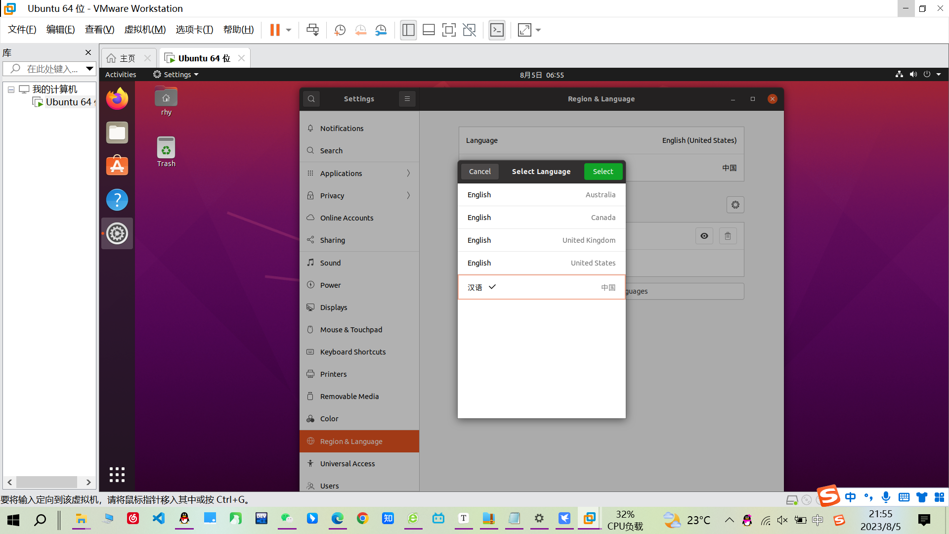Open the 查看(V) menu item
This screenshot has height=534, width=949.
coord(99,30)
